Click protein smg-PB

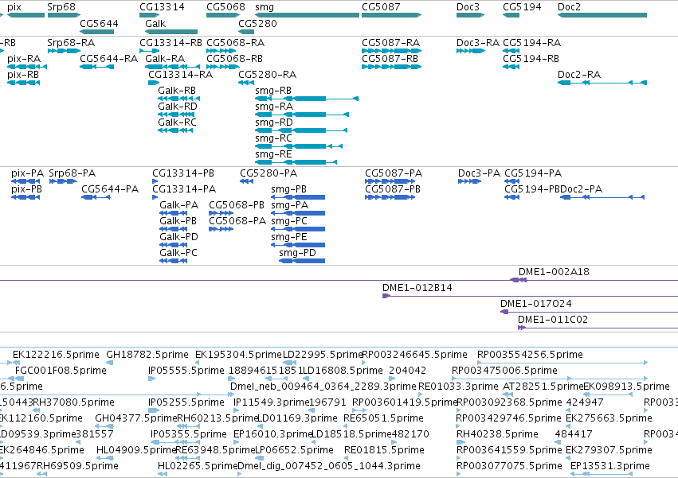click(x=298, y=197)
